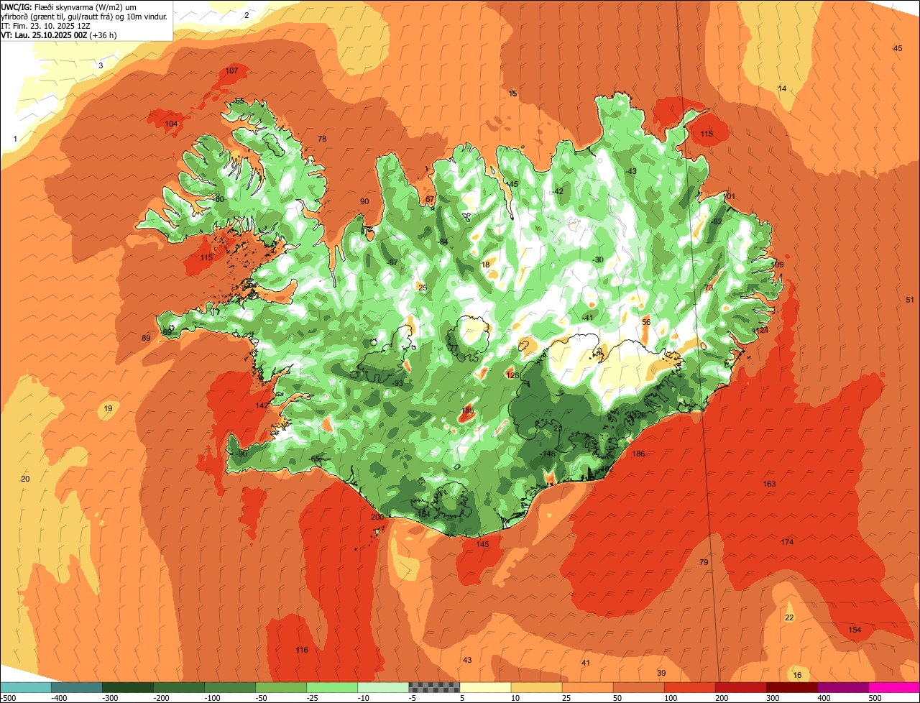Click the legend swatch between -500 and -400
Screen dimensions: 920x703
click(26, 687)
